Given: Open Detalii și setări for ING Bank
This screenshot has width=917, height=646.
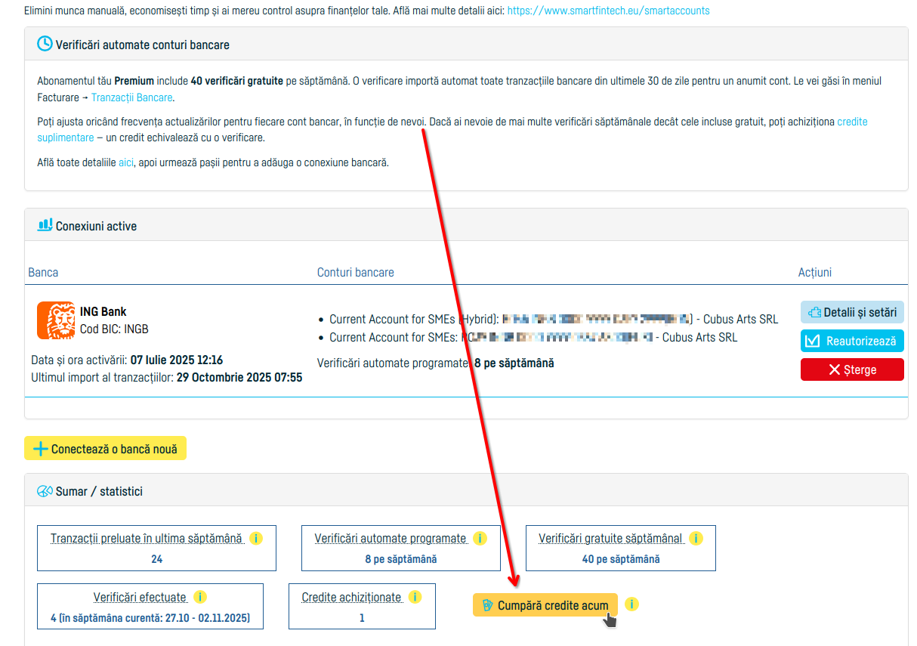Looking at the screenshot, I should pyautogui.click(x=851, y=312).
